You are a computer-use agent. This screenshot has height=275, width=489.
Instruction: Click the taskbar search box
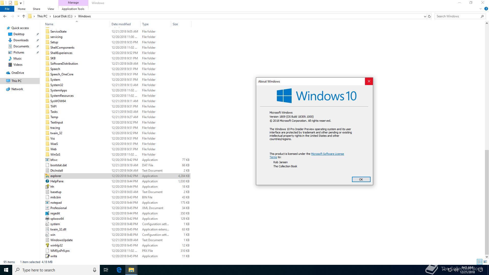coord(56,270)
